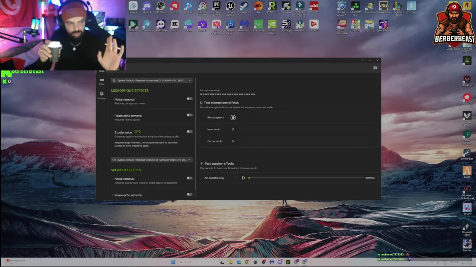Expand speaker Room echo removal settings
The image size is (476, 267).
tap(113, 195)
